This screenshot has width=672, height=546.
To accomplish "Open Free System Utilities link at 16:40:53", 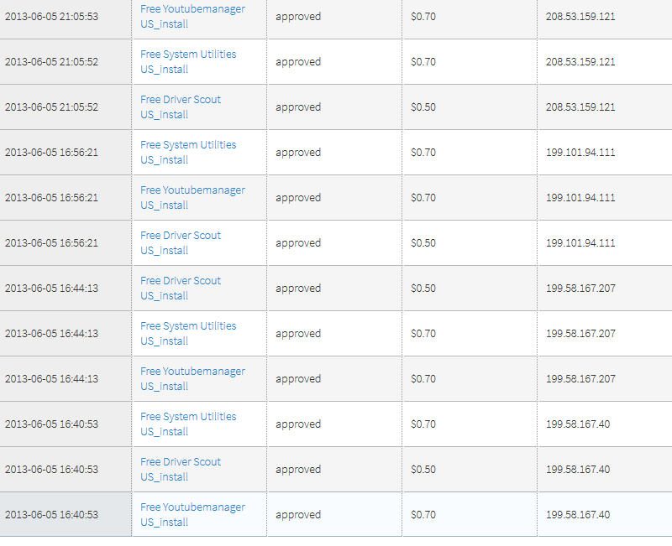I will (188, 417).
